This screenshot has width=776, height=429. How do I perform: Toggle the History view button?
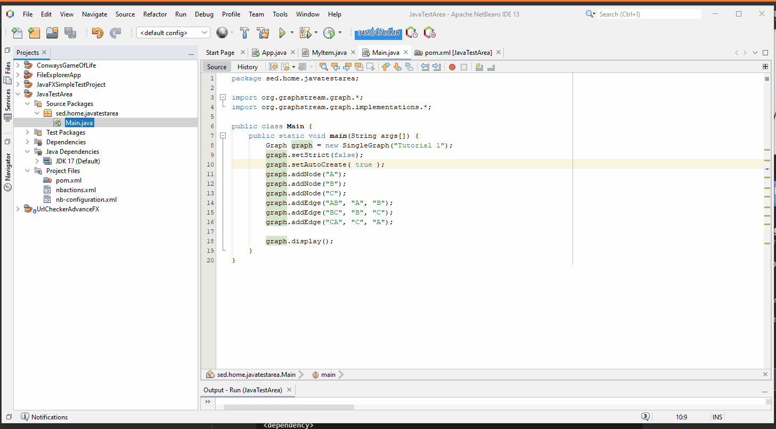pyautogui.click(x=247, y=67)
